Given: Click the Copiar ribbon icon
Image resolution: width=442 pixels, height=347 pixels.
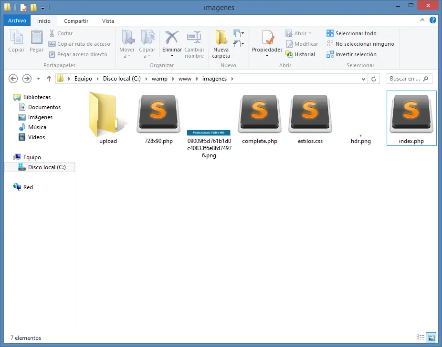Looking at the screenshot, I should pos(16,41).
